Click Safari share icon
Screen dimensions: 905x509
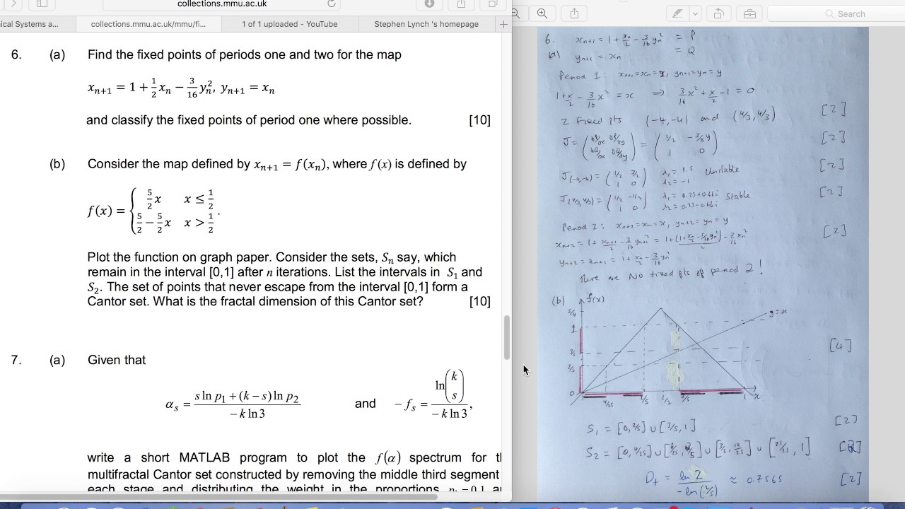[461, 4]
